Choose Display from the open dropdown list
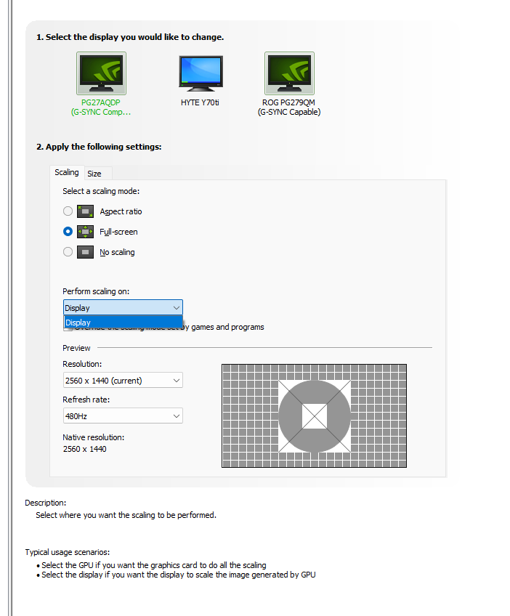Image resolution: width=510 pixels, height=616 pixels. (122, 323)
